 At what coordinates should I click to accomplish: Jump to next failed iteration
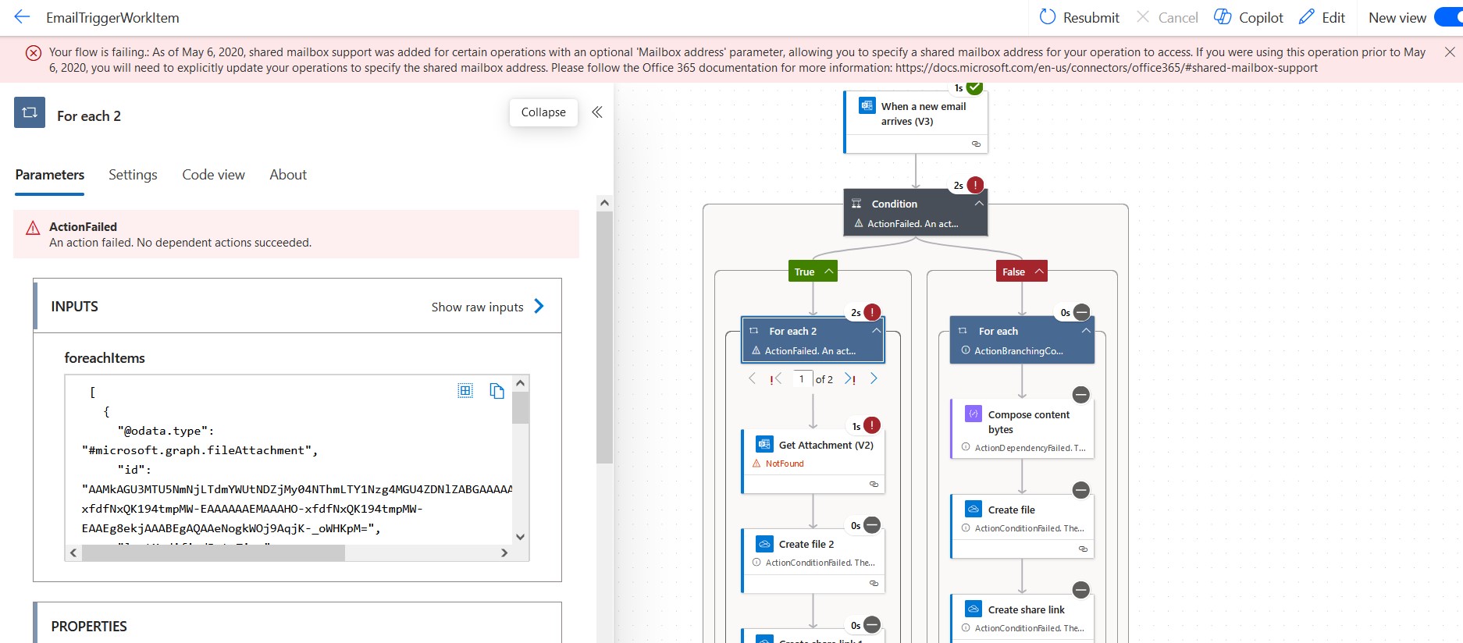pyautogui.click(x=850, y=379)
